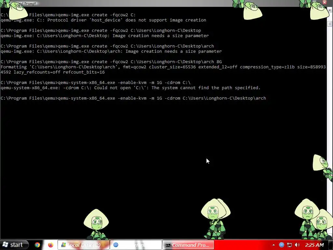The width and height of the screenshot is (333, 250).
Task: Click the 'Image creation needs a size parameter' arch line
Action: tap(111, 51)
